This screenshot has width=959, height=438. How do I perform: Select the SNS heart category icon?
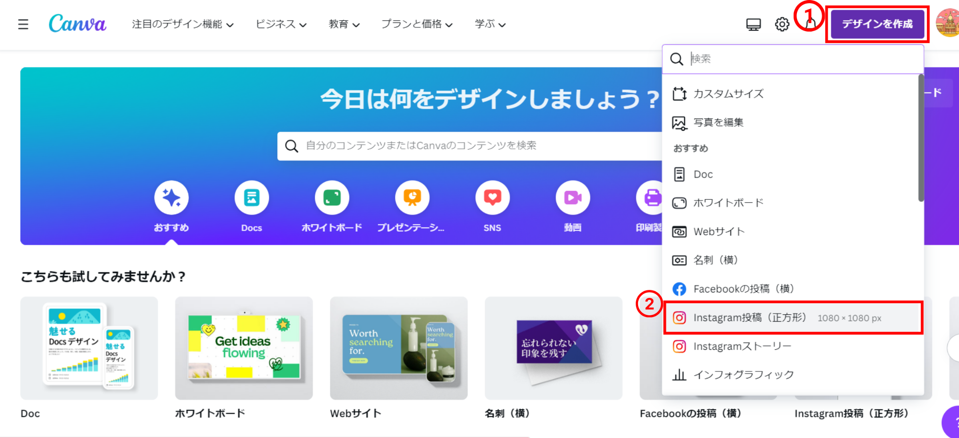[x=492, y=198]
